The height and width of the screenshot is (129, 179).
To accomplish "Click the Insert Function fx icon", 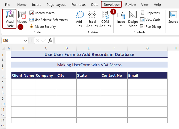I will (x=50, y=41).
